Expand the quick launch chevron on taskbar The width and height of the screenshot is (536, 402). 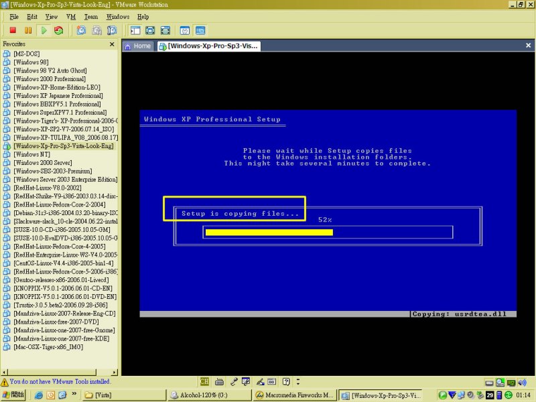(74, 394)
